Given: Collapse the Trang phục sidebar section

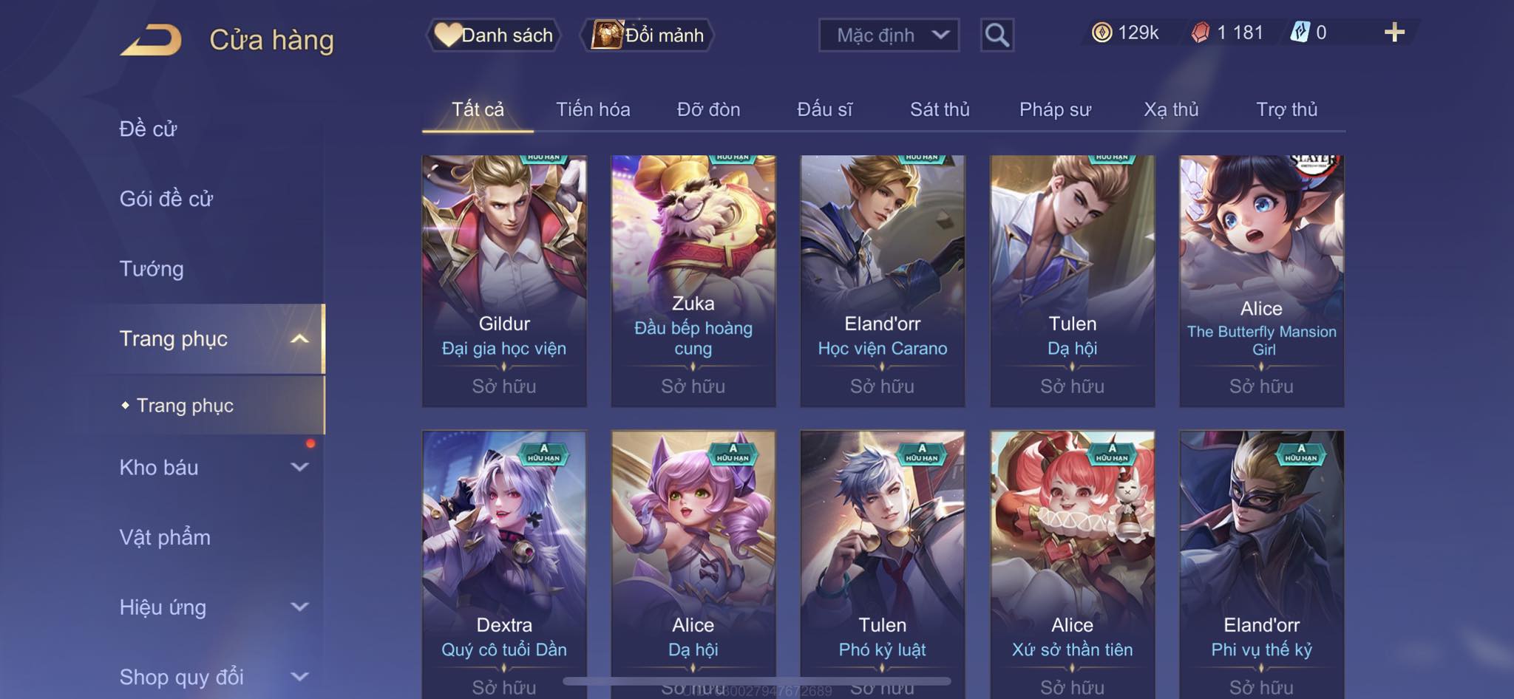Looking at the screenshot, I should pyautogui.click(x=299, y=339).
